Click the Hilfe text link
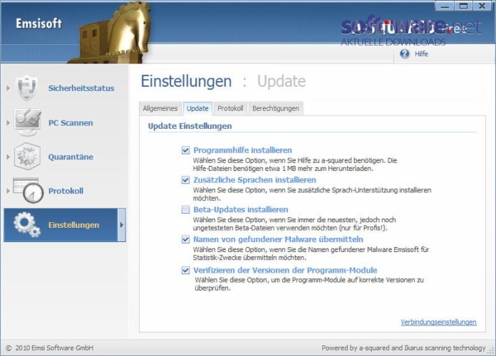496x356 pixels. click(421, 53)
